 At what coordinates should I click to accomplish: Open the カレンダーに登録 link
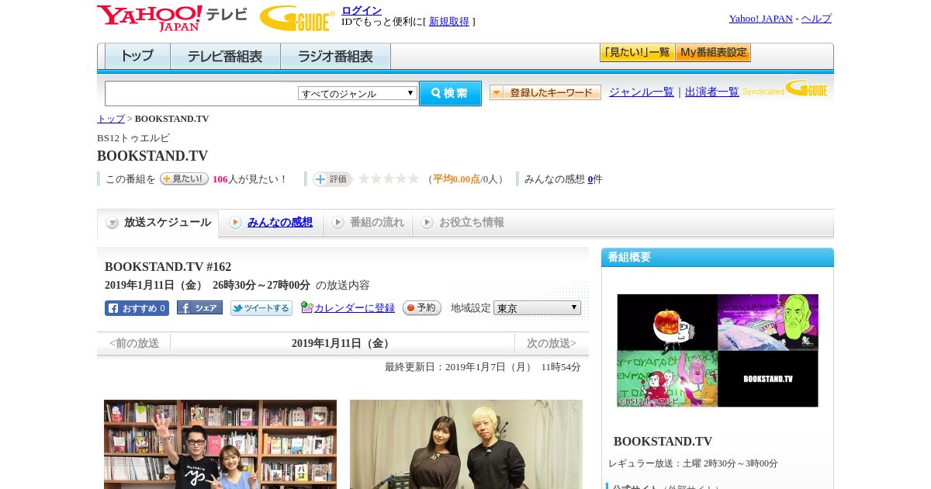(355, 308)
